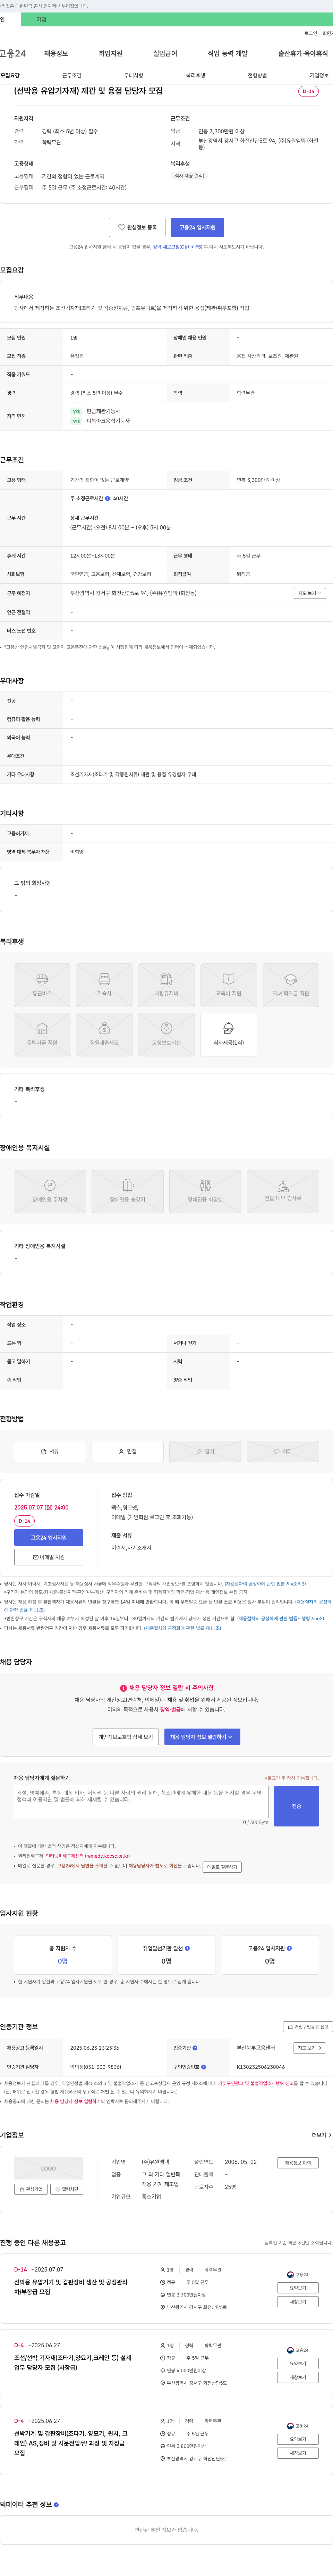Click 새창보기 for the 선박기계 AS posting
The image size is (333, 2576).
(298, 2453)
